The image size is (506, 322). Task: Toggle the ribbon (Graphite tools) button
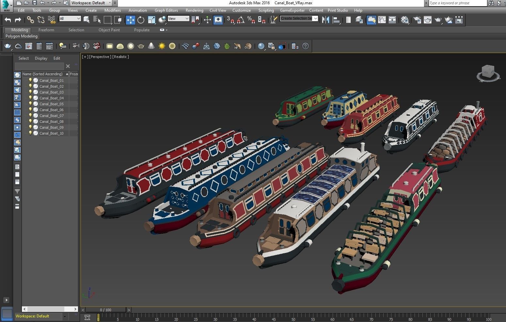[371, 20]
